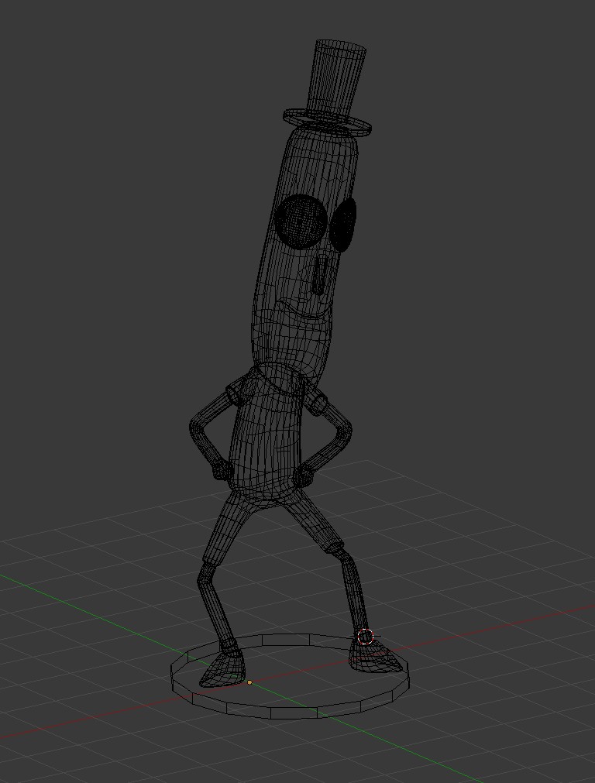Click the shoe on the right side
The height and width of the screenshot is (783, 595).
click(x=377, y=661)
